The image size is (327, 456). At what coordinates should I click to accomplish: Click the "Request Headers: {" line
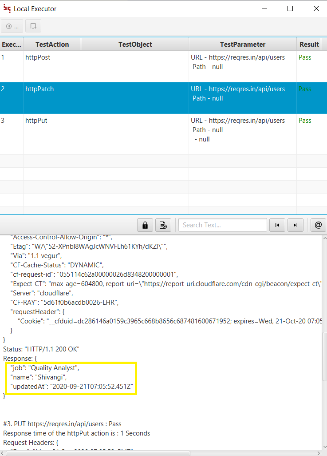tap(31, 443)
